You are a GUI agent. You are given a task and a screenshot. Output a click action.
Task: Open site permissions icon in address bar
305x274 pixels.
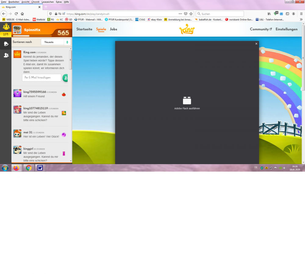click(x=60, y=14)
